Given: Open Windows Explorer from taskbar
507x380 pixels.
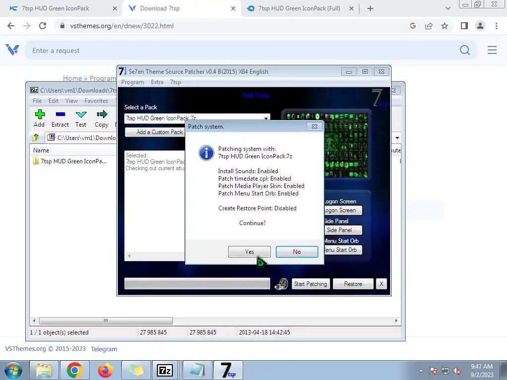Looking at the screenshot, I should tap(44, 370).
